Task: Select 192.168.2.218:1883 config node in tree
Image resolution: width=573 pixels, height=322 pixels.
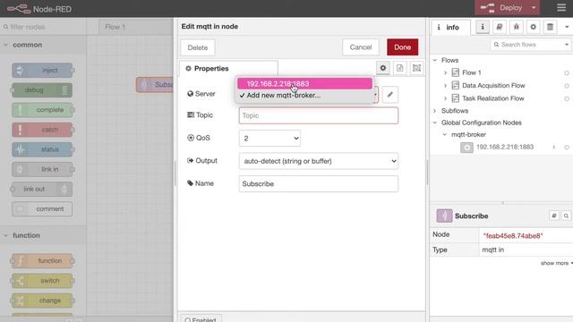Action: [x=505, y=147]
